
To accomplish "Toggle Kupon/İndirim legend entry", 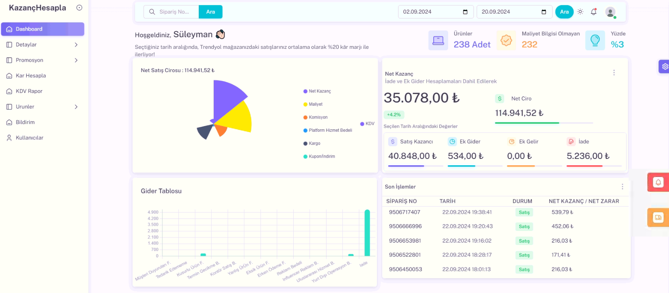I will point(319,157).
